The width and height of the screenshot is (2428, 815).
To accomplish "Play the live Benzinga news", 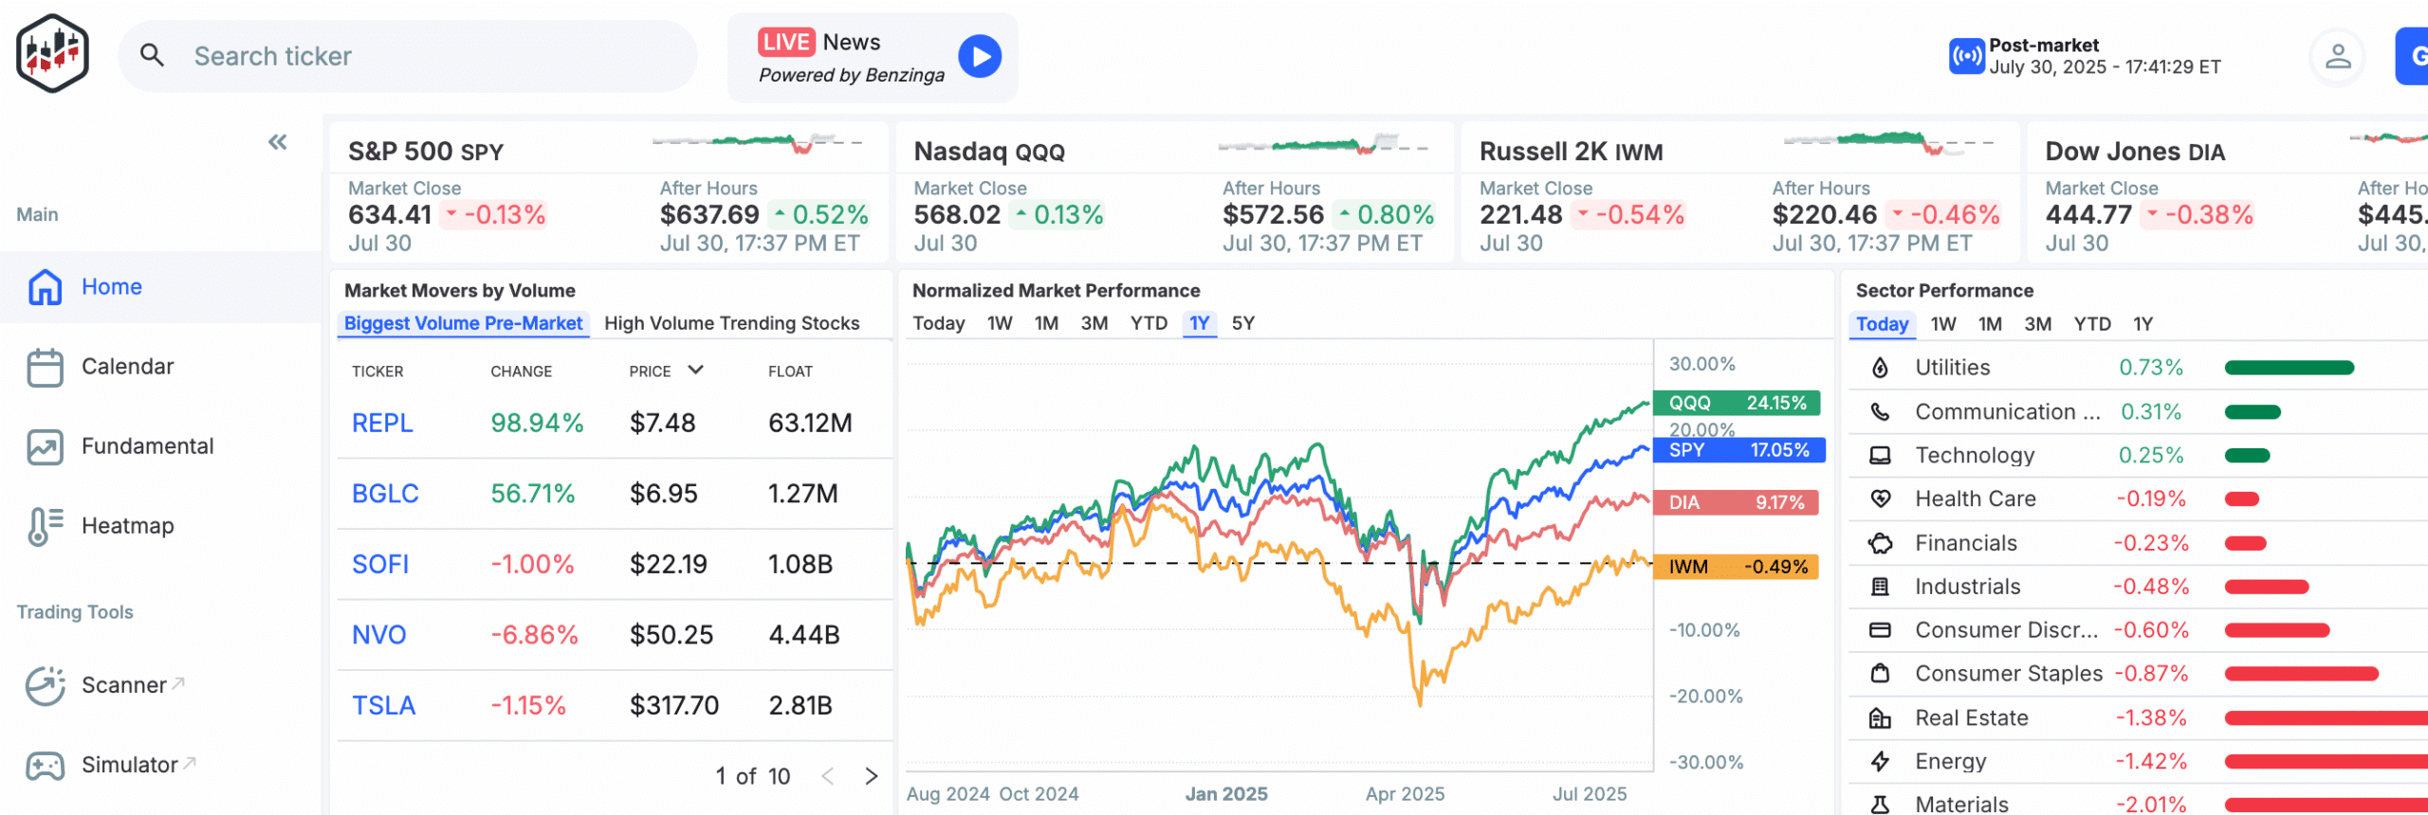I will [980, 57].
